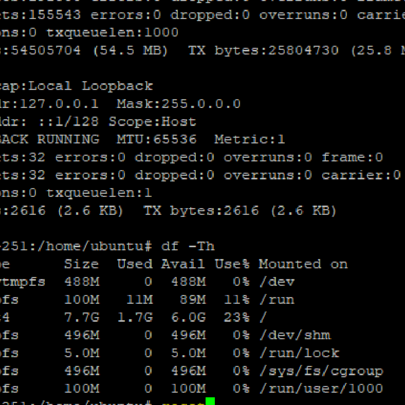Select the 'Mask:255.0.0.0' value
The image size is (405, 405).
[x=178, y=104]
